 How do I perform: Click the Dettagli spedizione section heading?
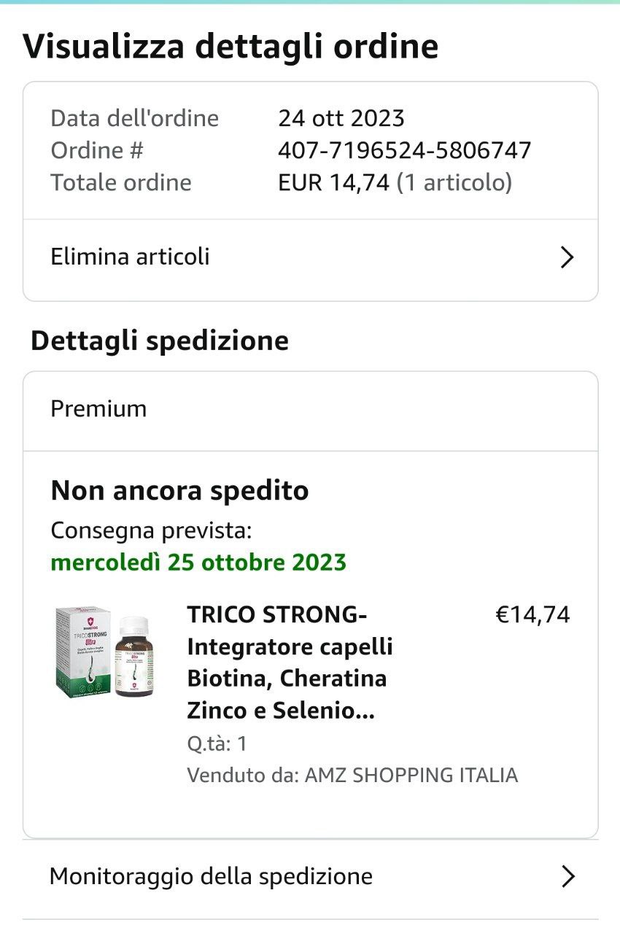click(x=160, y=341)
